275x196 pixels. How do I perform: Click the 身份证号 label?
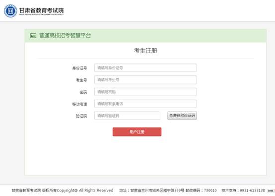click(x=79, y=68)
